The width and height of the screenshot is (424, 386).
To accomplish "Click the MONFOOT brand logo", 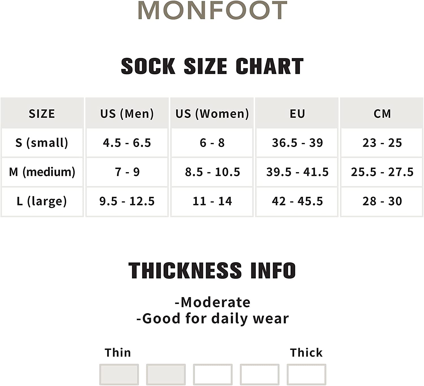I will point(213,10).
